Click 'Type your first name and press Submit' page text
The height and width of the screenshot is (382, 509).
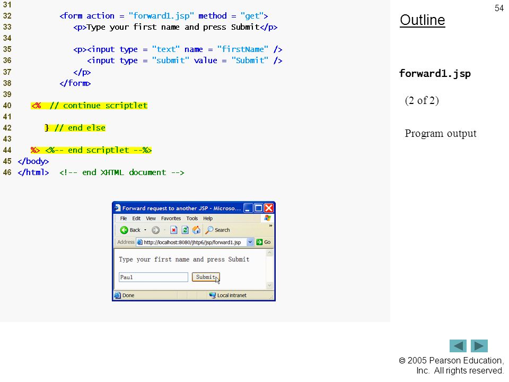point(184,259)
